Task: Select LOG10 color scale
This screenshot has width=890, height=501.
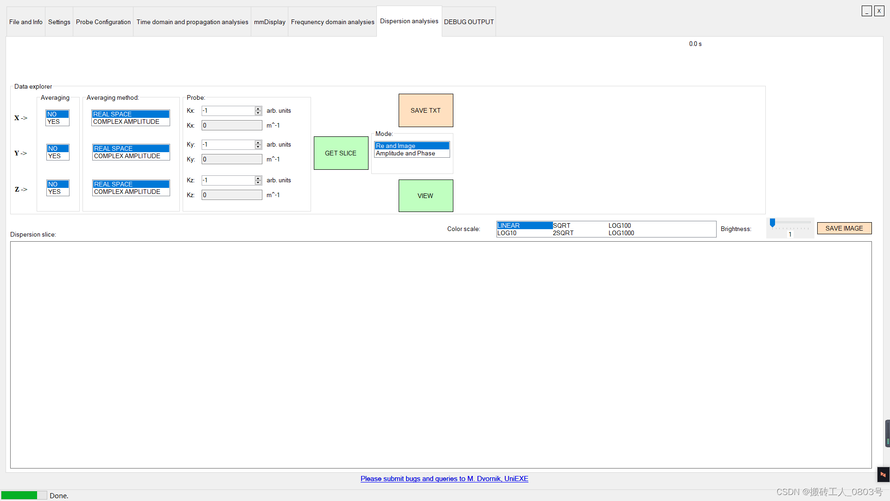Action: click(525, 233)
